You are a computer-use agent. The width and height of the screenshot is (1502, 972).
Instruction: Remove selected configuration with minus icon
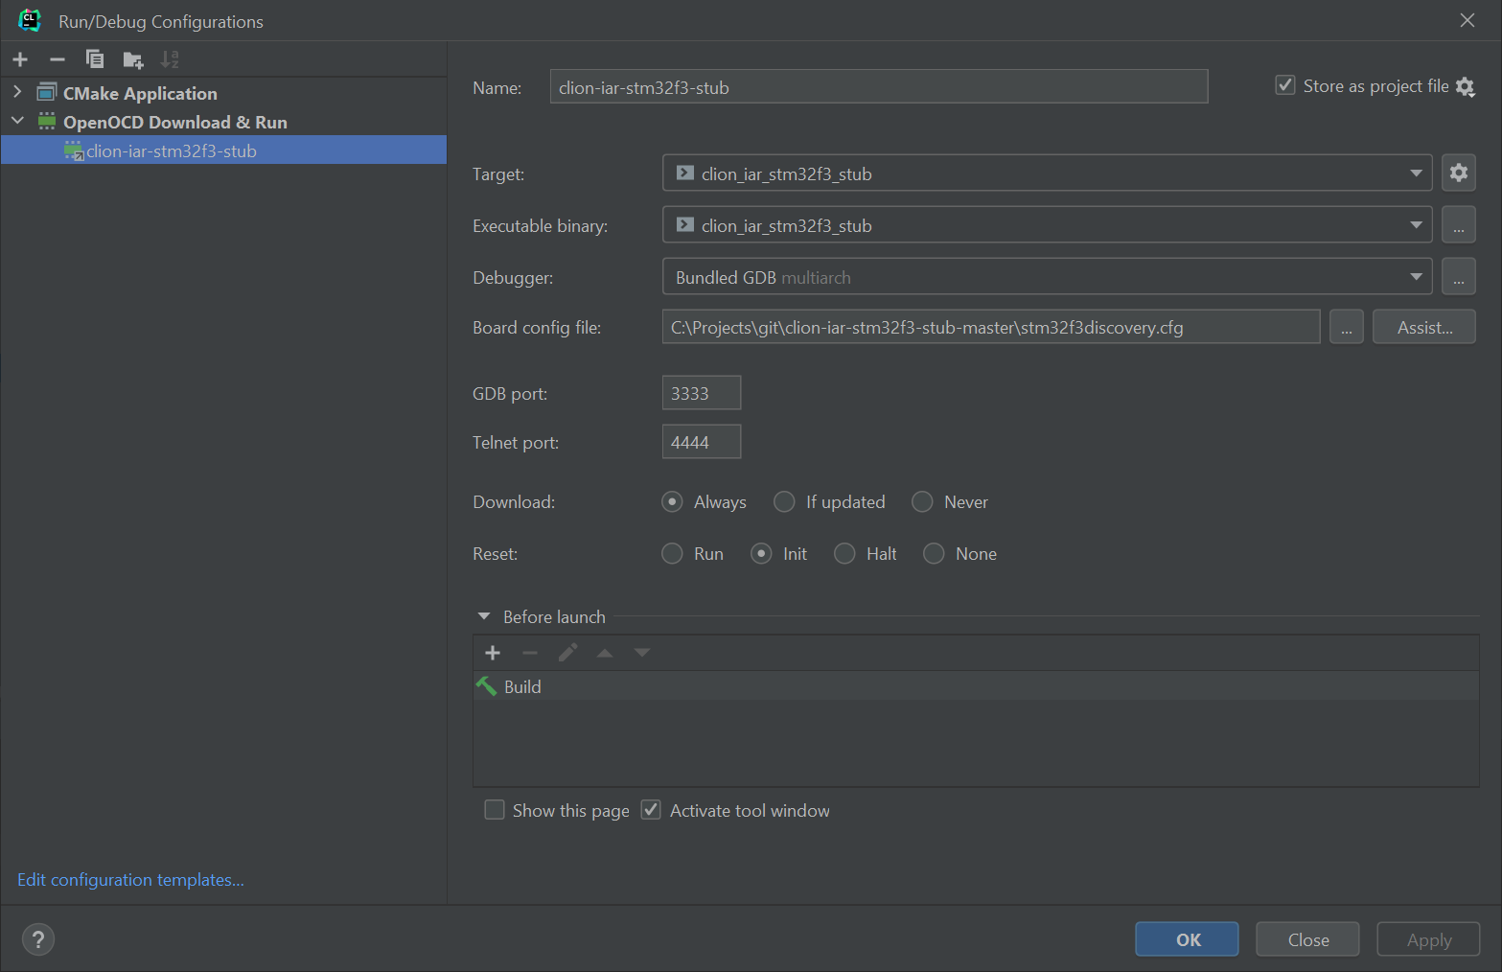(x=58, y=59)
